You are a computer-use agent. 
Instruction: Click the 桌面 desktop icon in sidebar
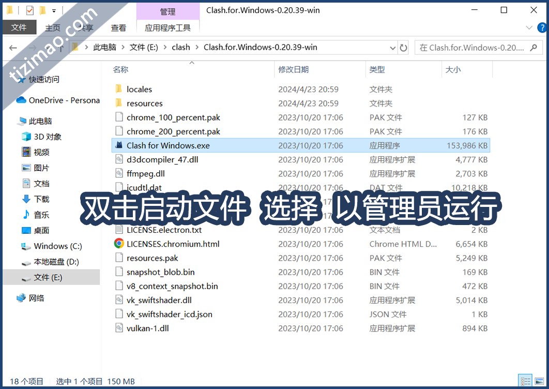(26, 230)
